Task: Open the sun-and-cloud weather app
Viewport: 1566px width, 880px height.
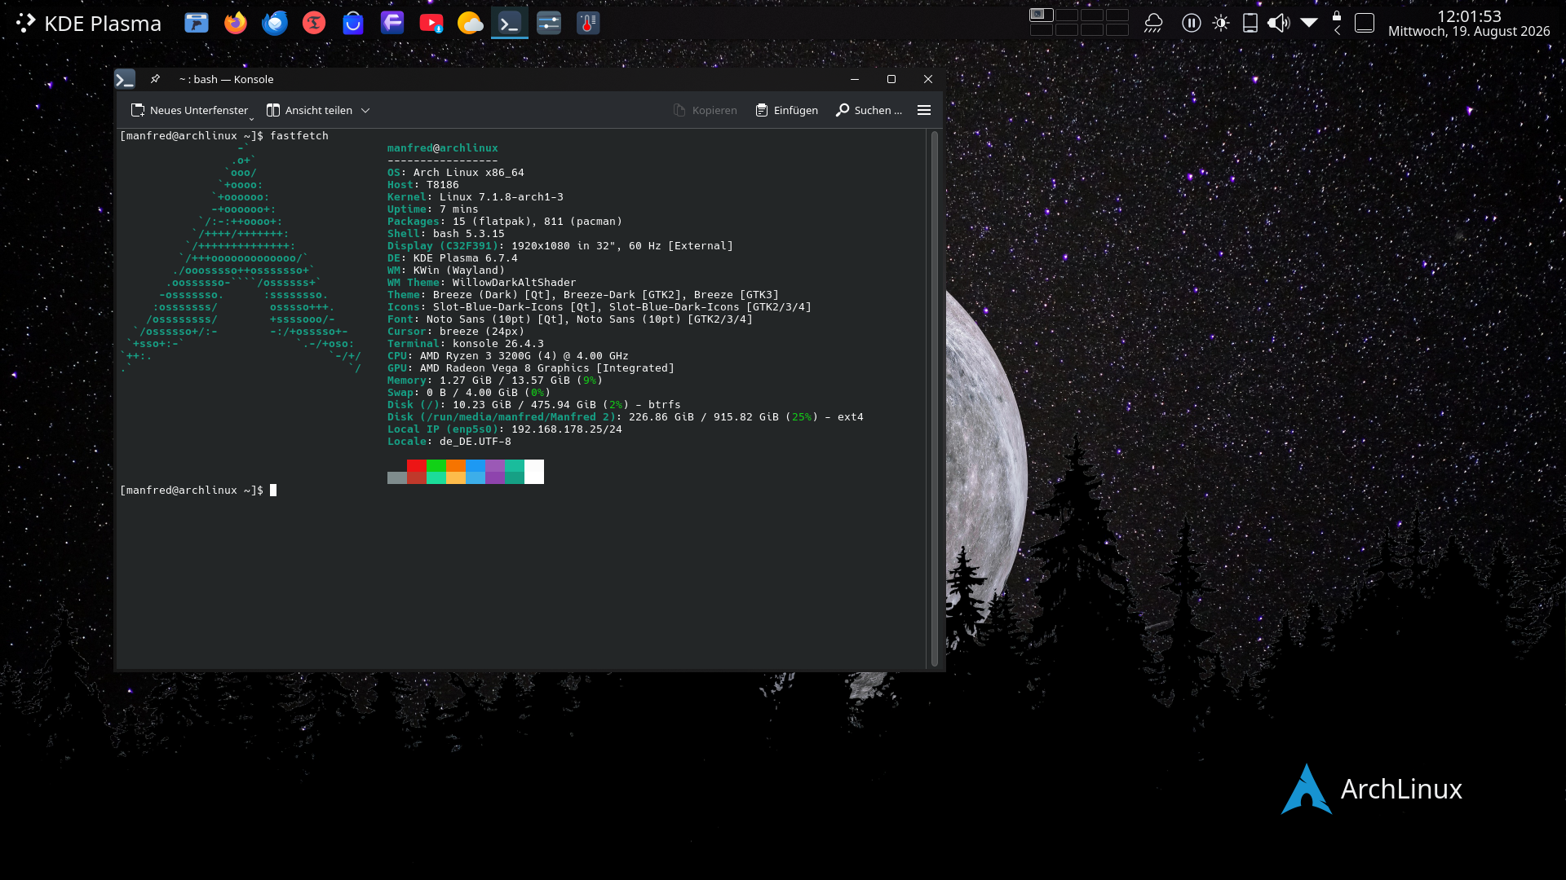Action: 471,23
